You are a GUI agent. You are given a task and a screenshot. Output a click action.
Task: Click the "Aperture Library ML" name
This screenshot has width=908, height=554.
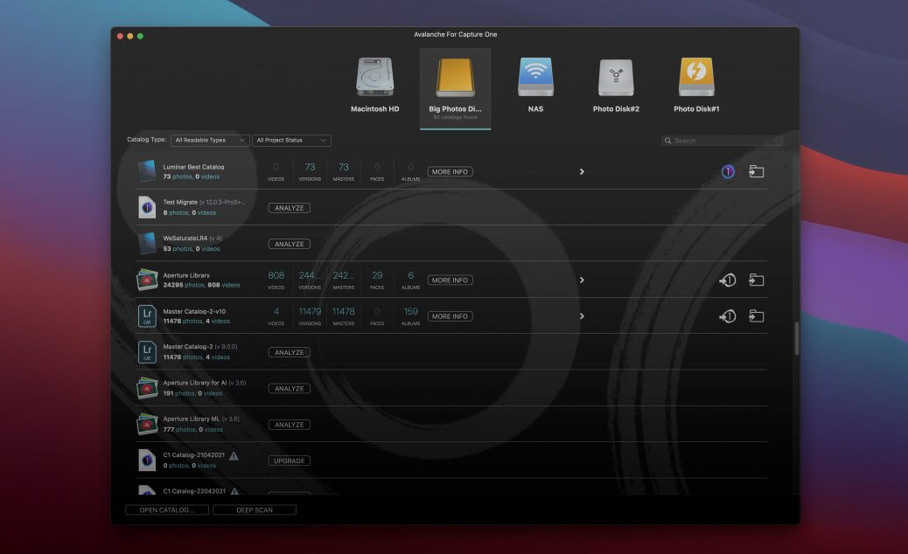click(191, 419)
